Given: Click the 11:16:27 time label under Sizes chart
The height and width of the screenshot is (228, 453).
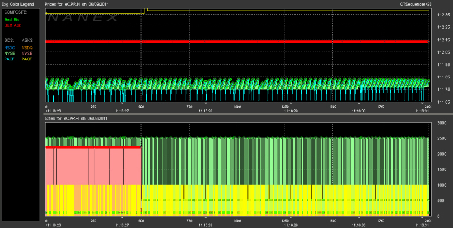Looking at the screenshot, I should point(122,225).
